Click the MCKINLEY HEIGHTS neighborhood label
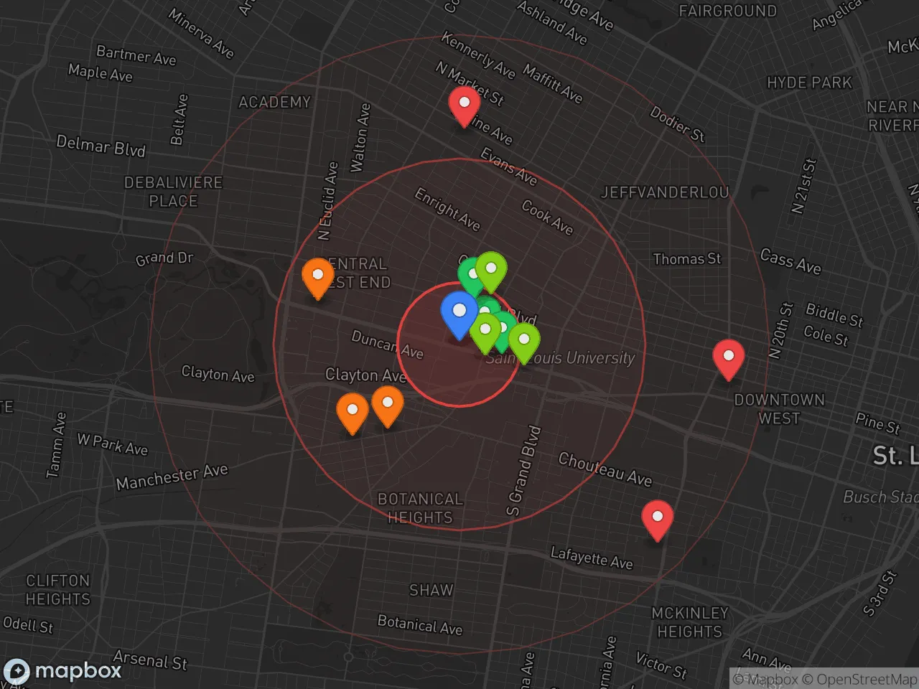 coord(689,622)
